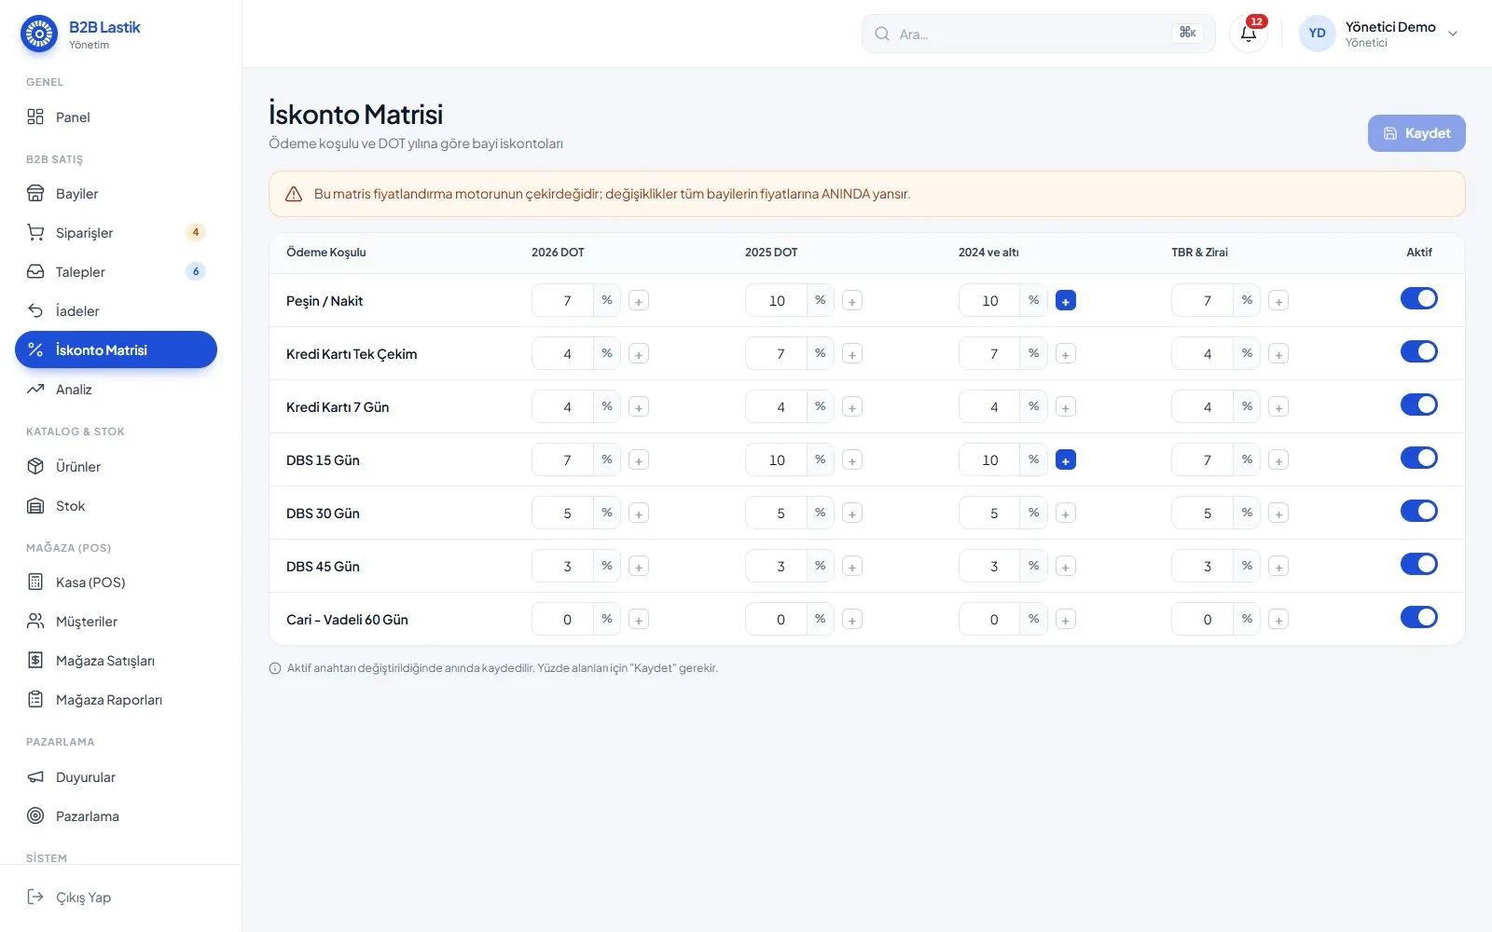Toggle Aktif switch for DBS 30 Gün
Screen dimensions: 1492x932
1418,511
